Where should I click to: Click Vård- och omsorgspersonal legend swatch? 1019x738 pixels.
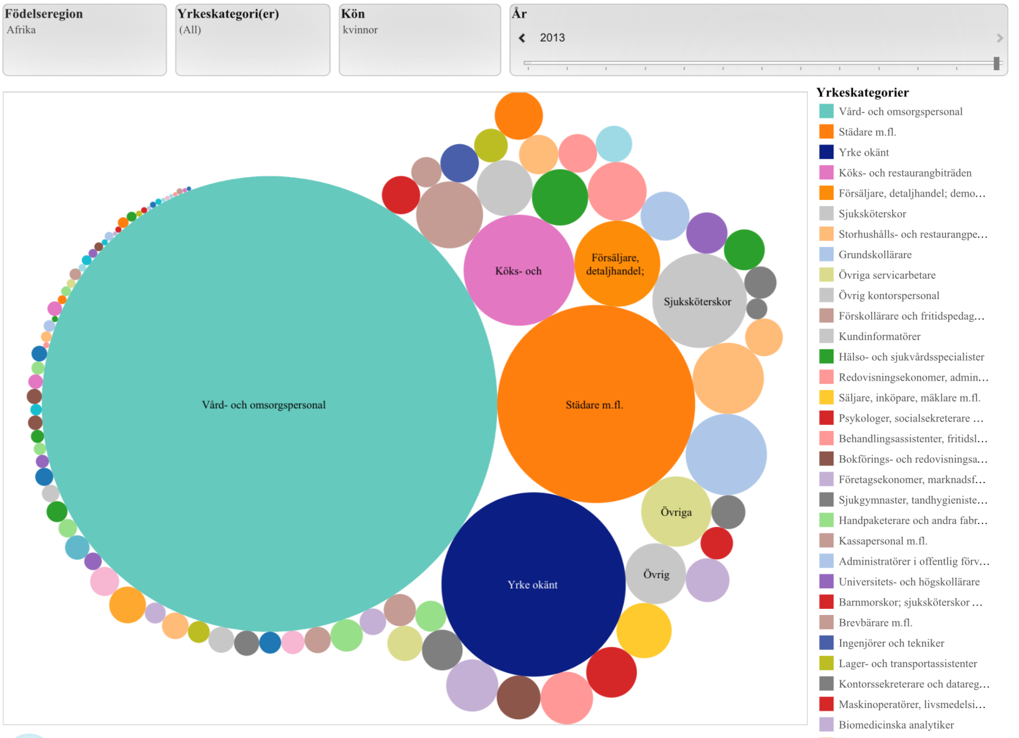coord(826,111)
